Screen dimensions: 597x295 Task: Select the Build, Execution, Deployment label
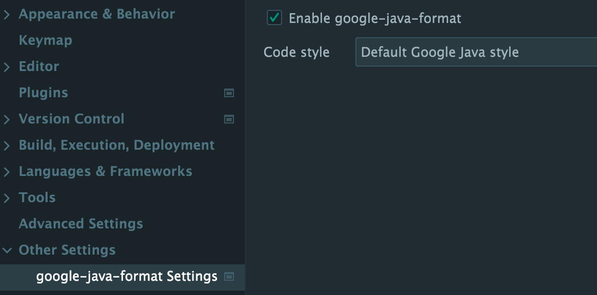(116, 145)
